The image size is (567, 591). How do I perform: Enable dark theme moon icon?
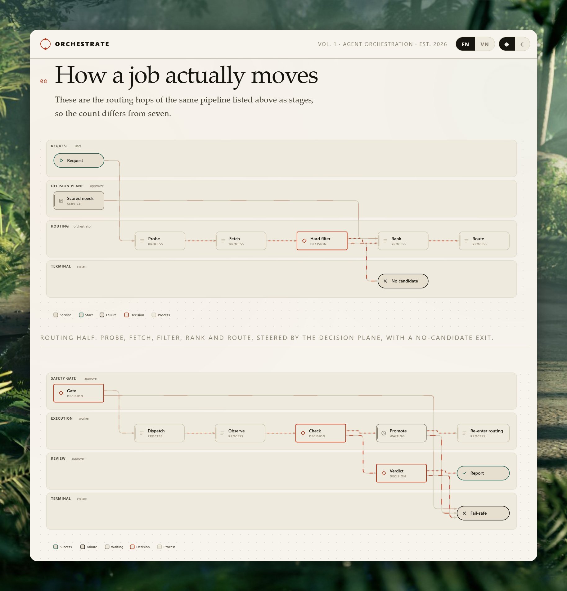tap(522, 44)
